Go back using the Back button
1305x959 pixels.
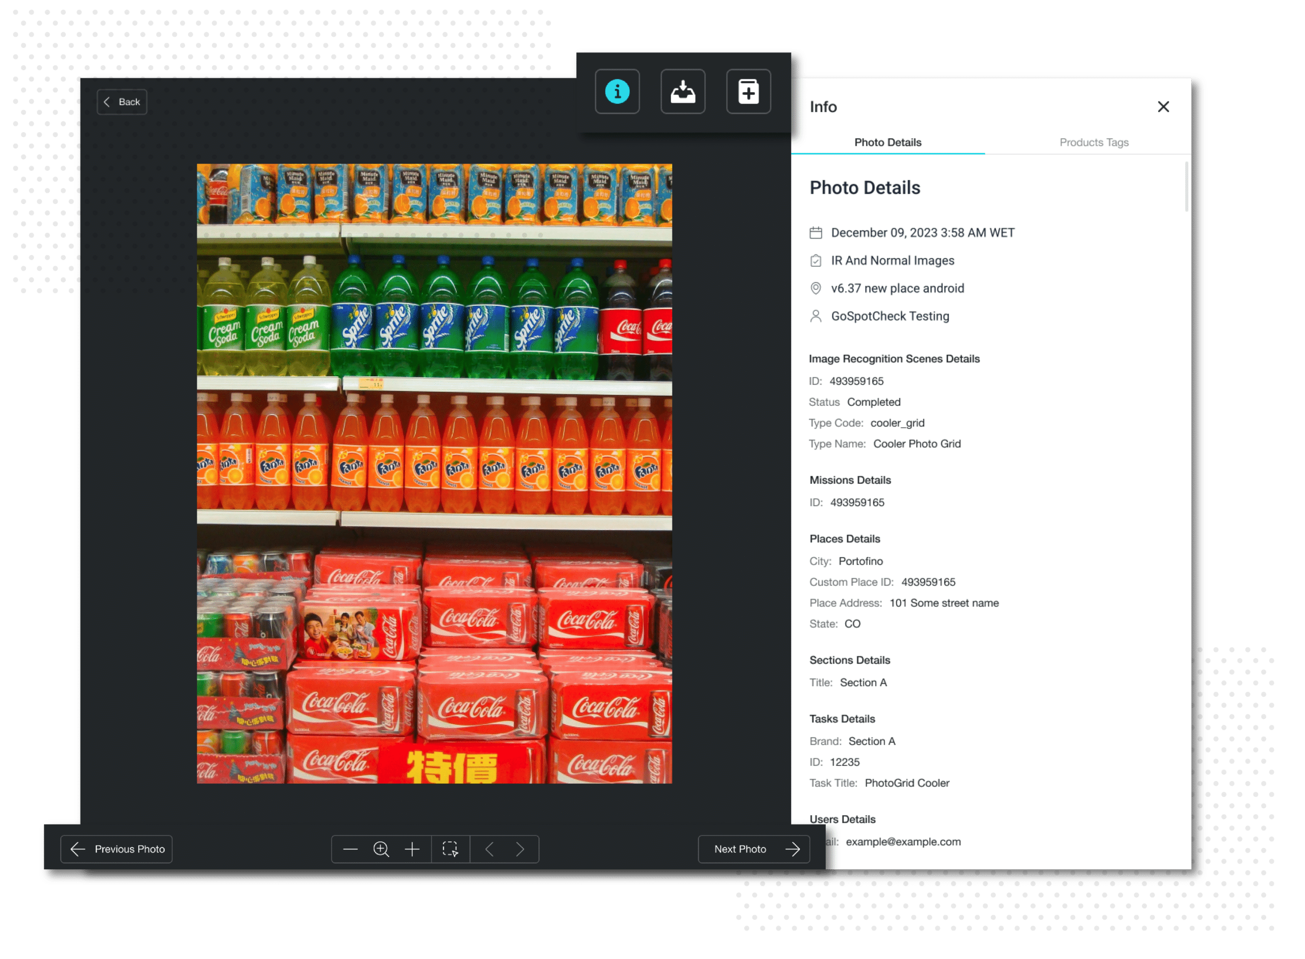[122, 102]
